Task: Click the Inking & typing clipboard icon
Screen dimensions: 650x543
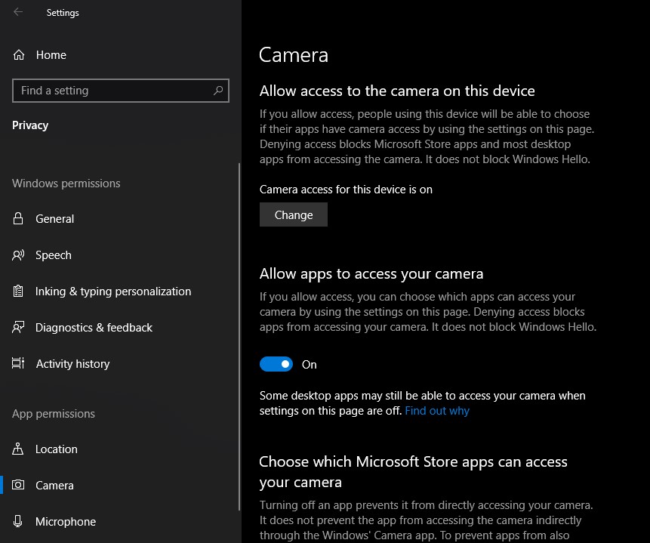Action: [18, 292]
